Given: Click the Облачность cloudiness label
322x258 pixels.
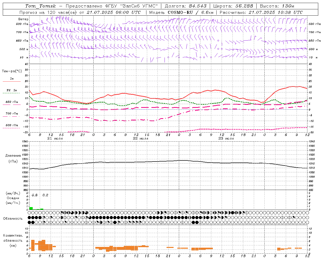Looking at the screenshot, I should click(13, 218).
